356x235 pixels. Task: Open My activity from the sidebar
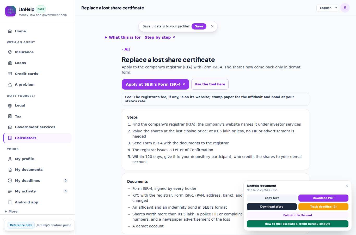point(37,191)
